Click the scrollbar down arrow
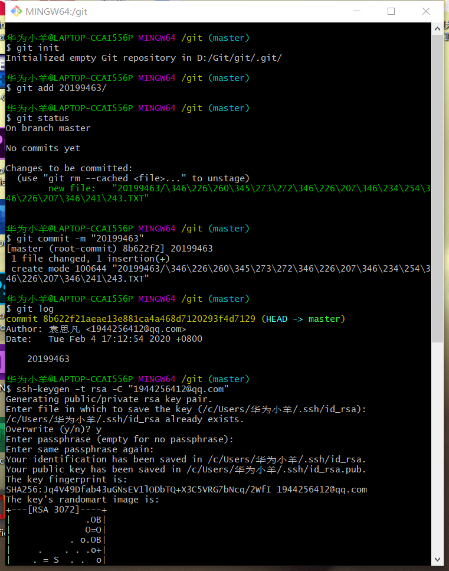449x571 pixels. (x=437, y=559)
